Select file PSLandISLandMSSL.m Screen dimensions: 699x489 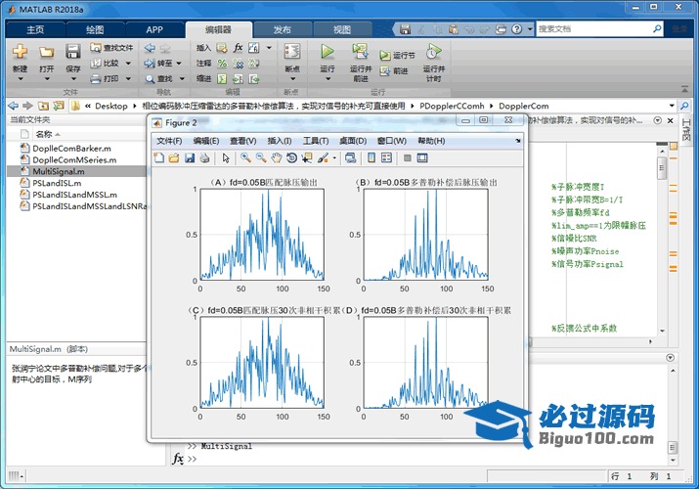click(74, 195)
